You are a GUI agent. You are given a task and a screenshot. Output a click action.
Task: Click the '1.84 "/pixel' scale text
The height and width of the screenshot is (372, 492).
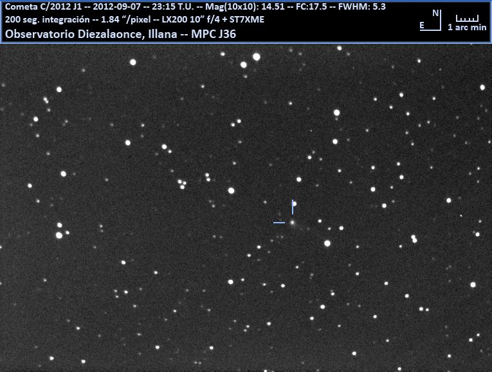point(126,19)
